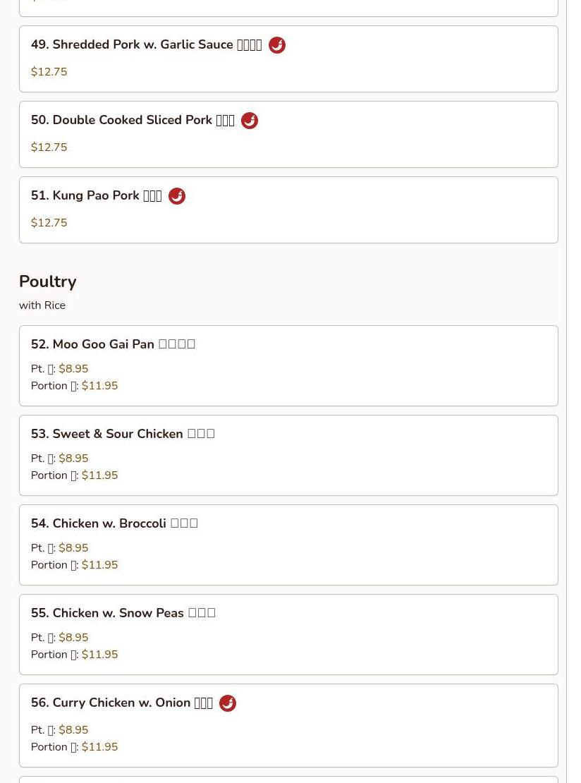The width and height of the screenshot is (581, 783).
Task: Open 55. Chicken w. Snow Peas
Action: [x=288, y=635]
